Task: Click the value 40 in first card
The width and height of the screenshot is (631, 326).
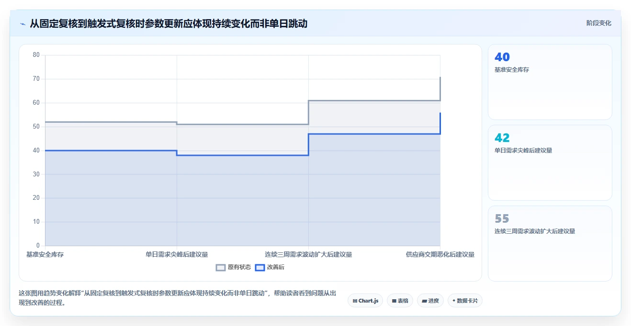Action: tap(502, 57)
